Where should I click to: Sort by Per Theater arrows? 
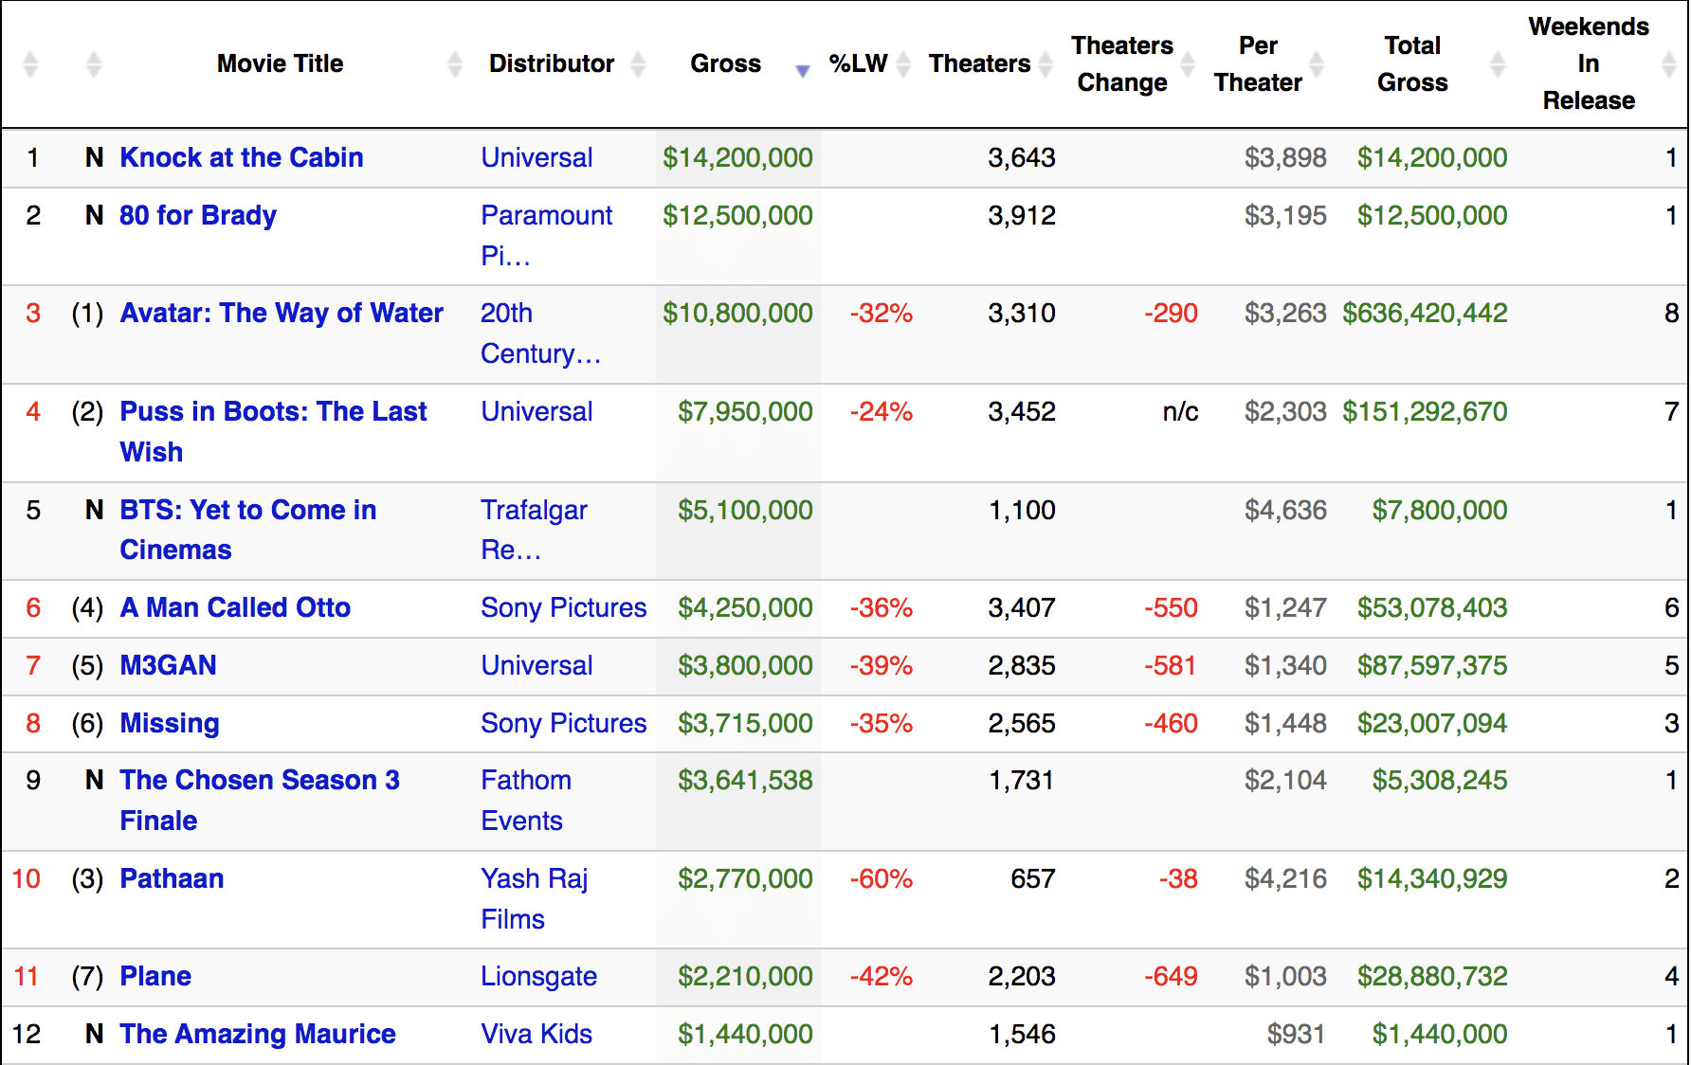click(x=1317, y=64)
